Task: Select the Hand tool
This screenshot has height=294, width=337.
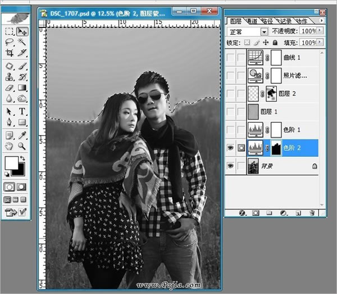Action: (9, 146)
